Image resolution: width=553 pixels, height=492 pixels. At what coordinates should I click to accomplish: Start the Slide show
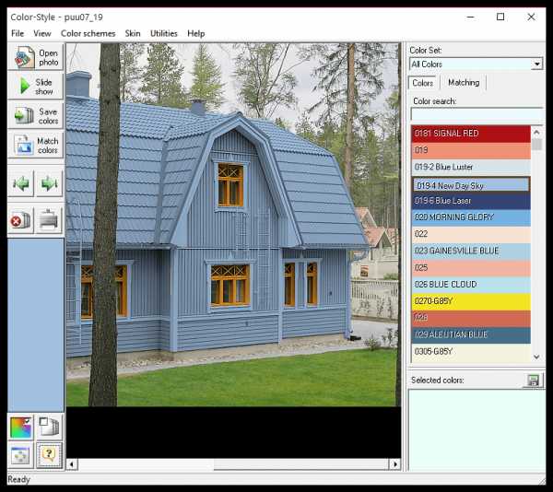tap(36, 87)
